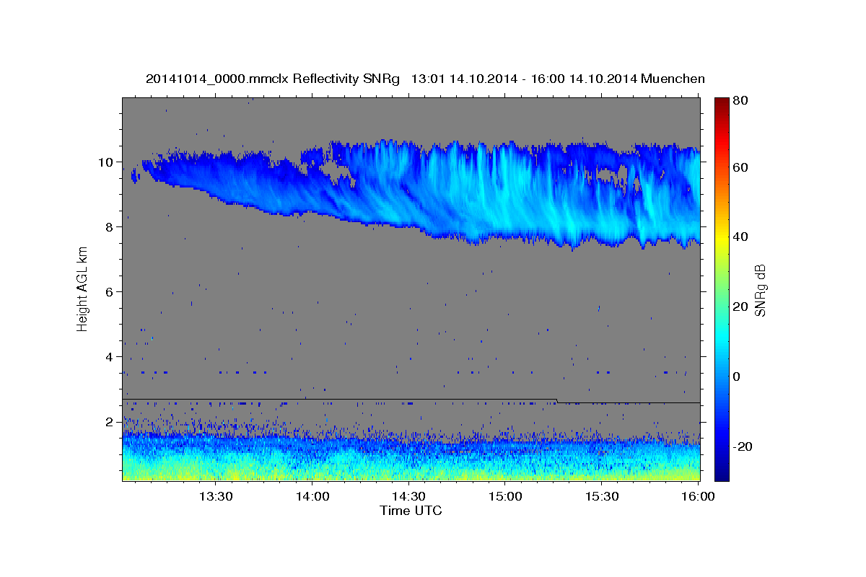
Task: Click the colorbar value 20
Action: 740,307
